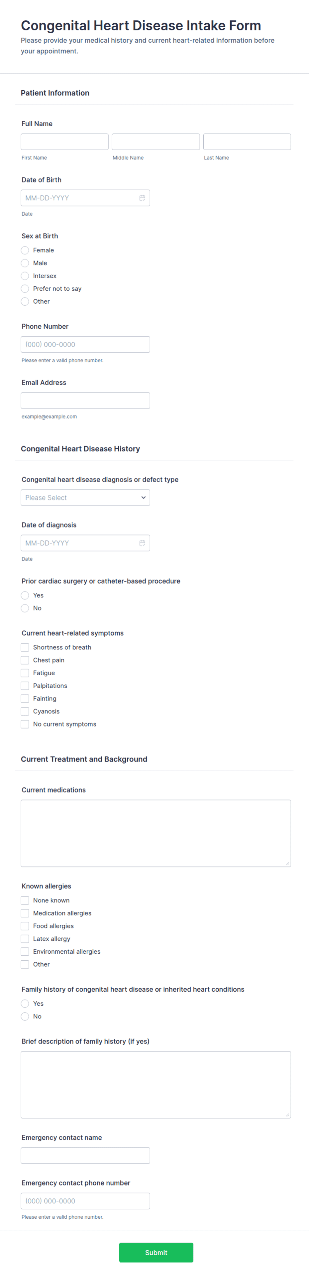
Task: Check the Latex allergy box
Action: [25, 938]
